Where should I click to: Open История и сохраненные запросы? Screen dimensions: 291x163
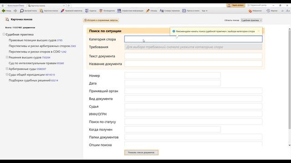101,20
